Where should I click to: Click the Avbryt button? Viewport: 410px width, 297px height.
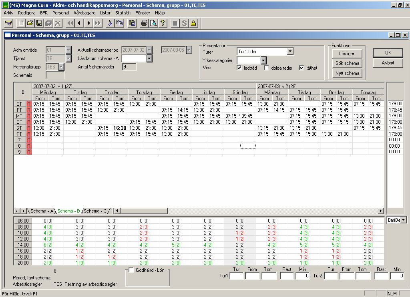point(388,63)
